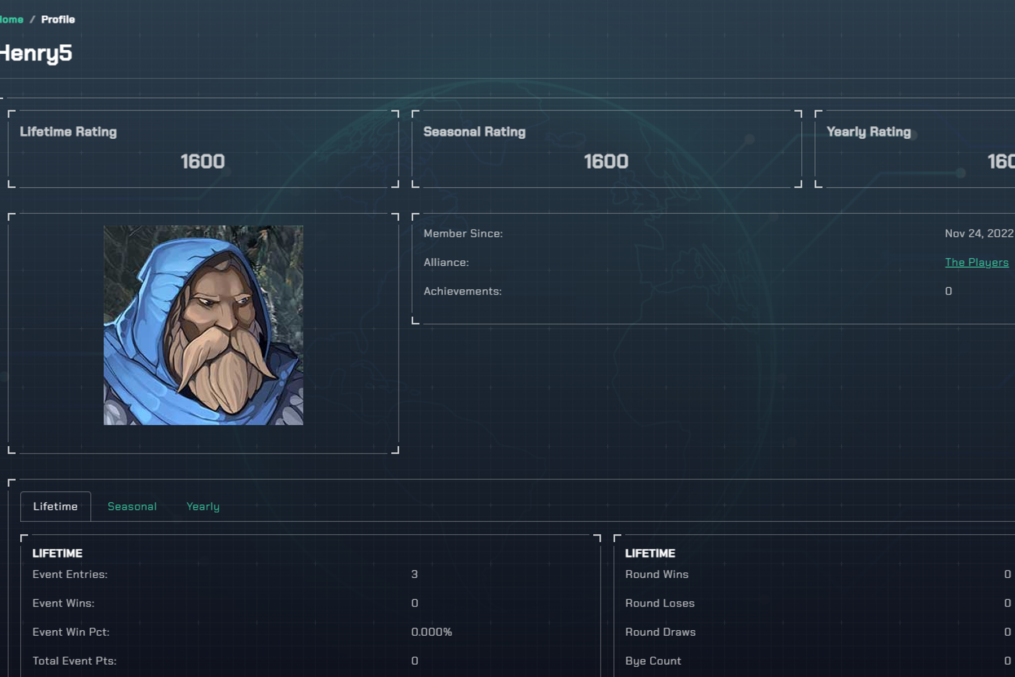Select the Lifetime stats tab
Screen dimensions: 1015x677
55,506
